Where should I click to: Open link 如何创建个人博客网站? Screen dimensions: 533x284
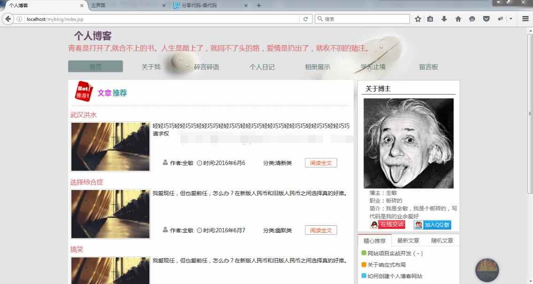[394, 276]
